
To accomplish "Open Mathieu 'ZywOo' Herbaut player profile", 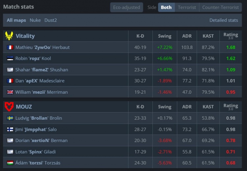I will (42, 47).
